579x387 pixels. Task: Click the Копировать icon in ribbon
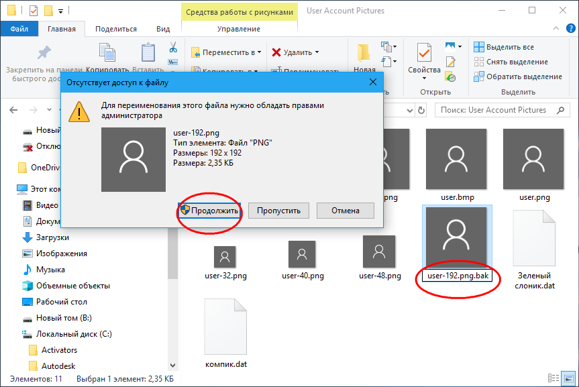point(107,52)
